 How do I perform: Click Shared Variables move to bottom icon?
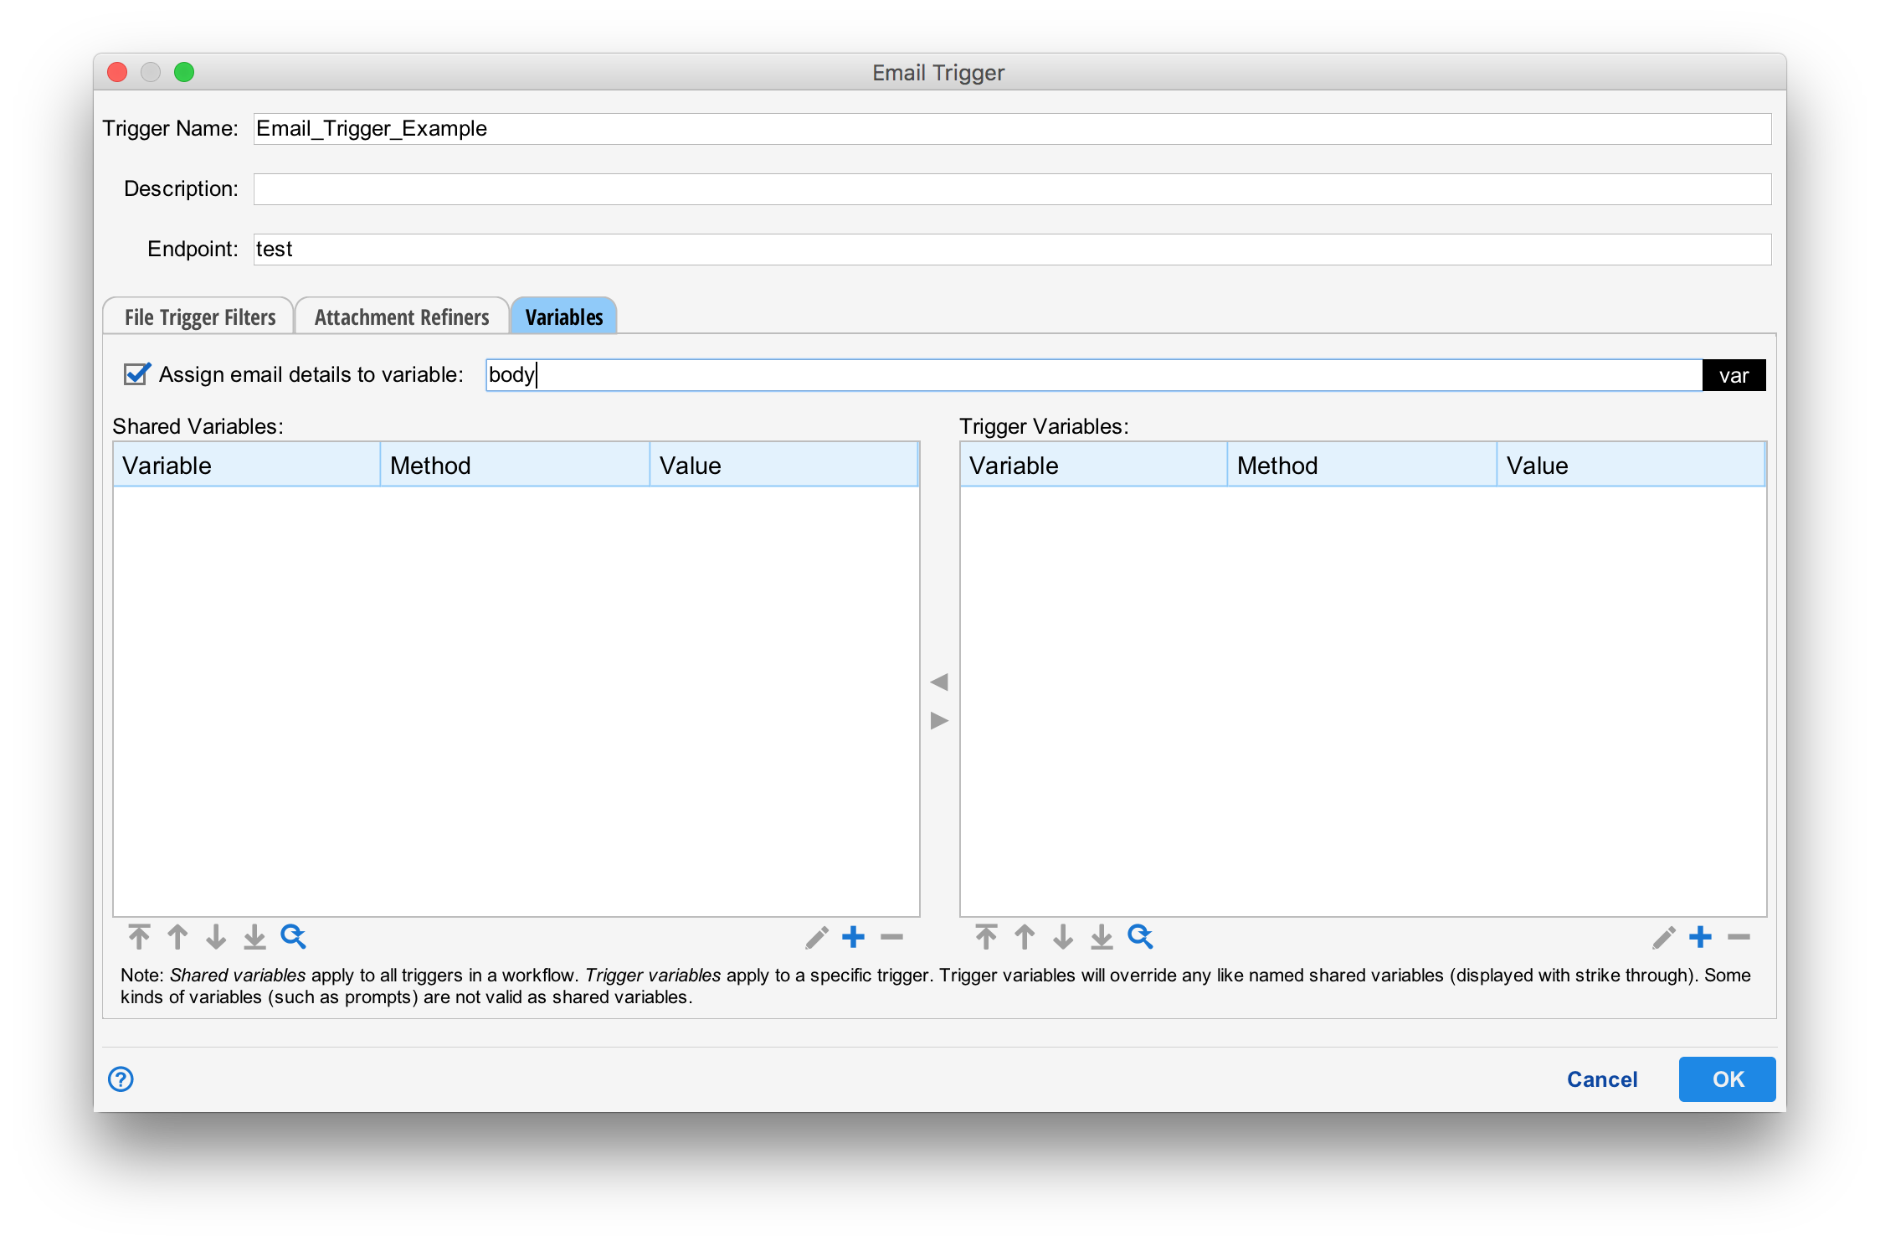pos(254,936)
